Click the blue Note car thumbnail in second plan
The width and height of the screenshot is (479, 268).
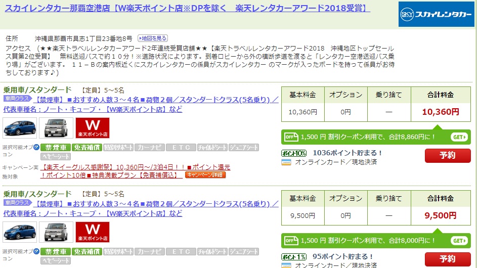(x=20, y=232)
